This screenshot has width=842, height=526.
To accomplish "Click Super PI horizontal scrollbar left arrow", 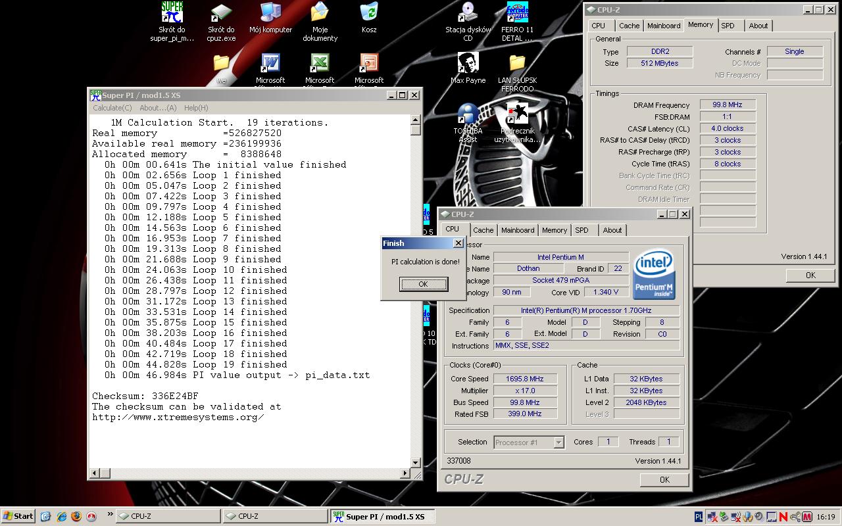I will 95,473.
